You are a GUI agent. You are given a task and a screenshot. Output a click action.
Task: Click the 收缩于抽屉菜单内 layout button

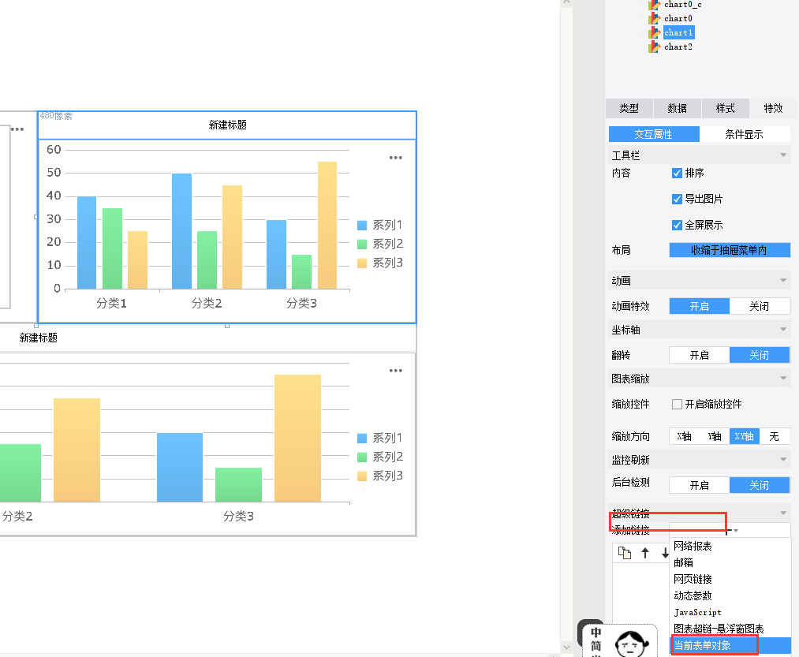(x=729, y=250)
